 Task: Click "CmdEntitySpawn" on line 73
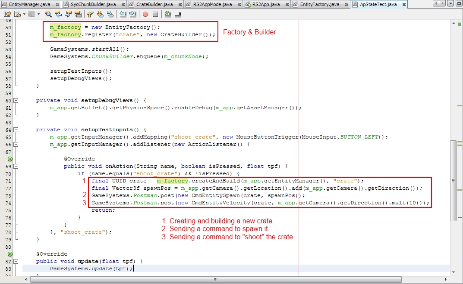click(x=216, y=196)
